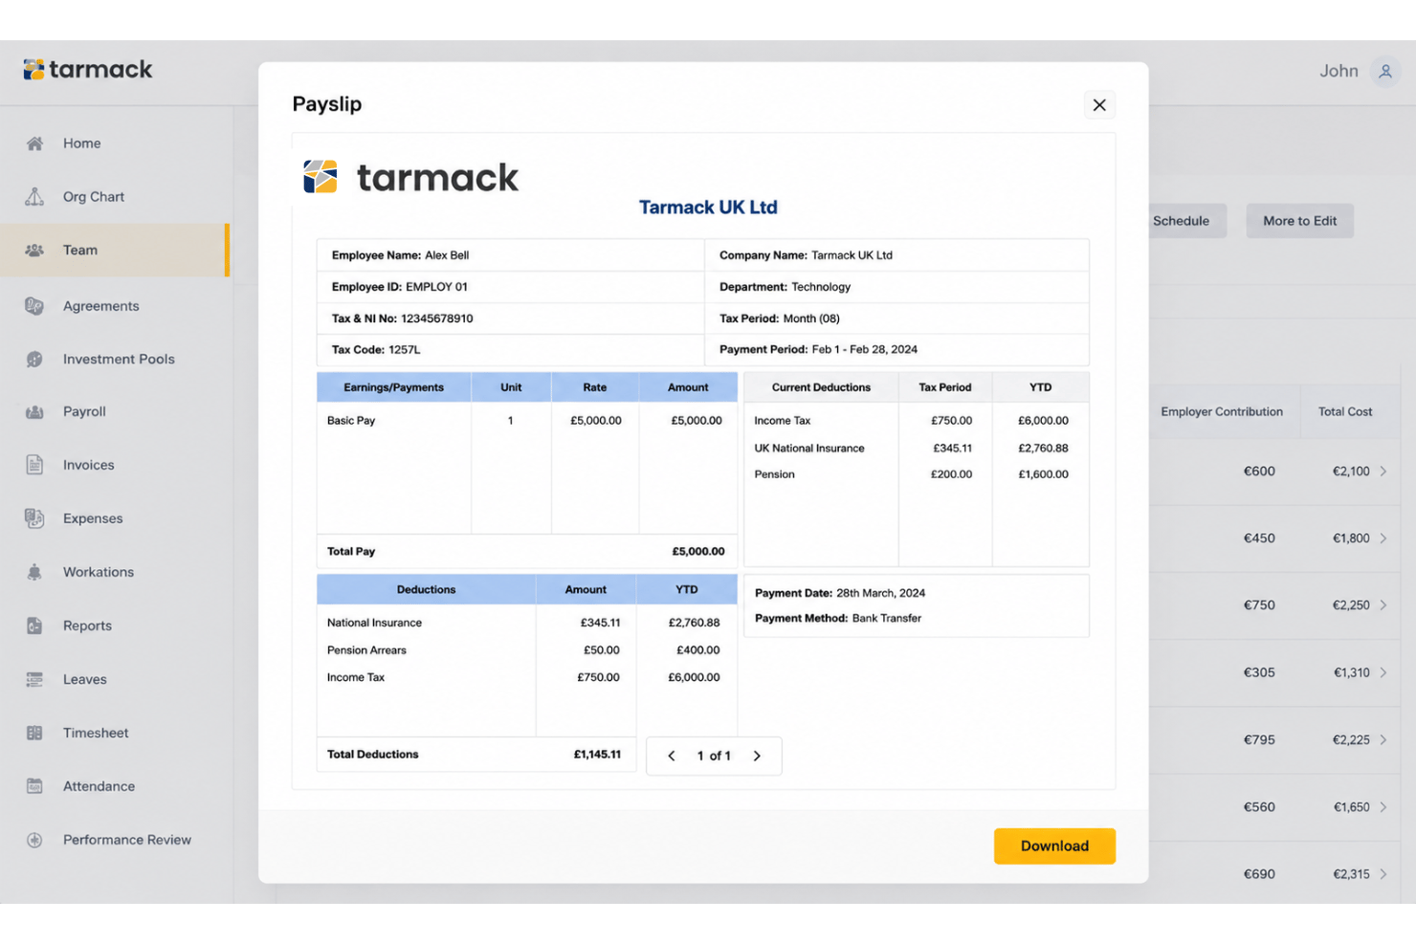Click the page indicator 1 of 1

tap(714, 756)
